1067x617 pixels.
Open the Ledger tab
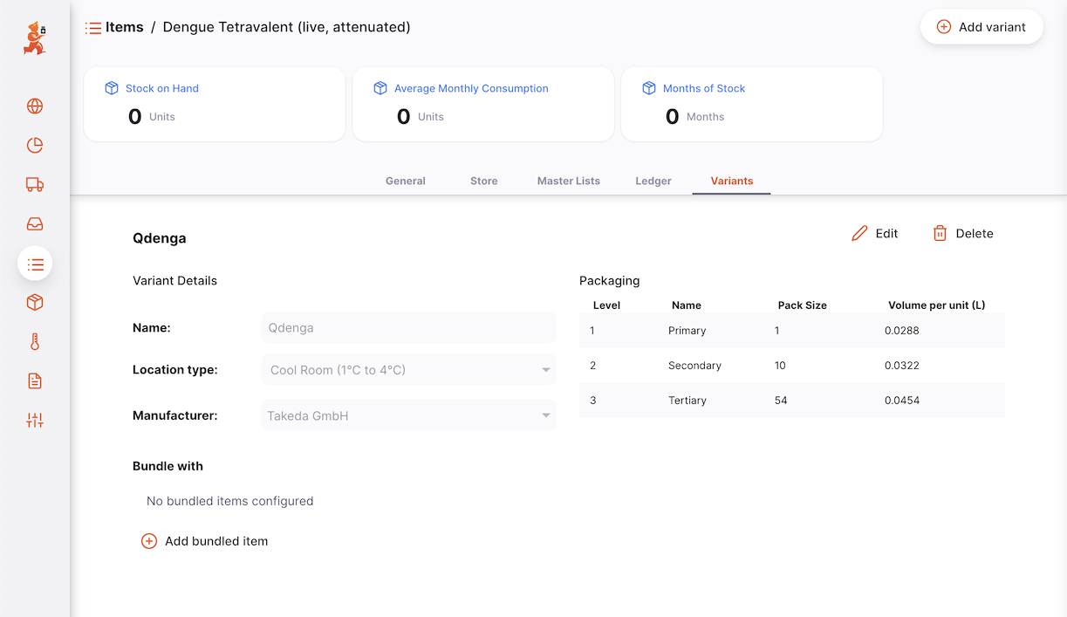(653, 181)
